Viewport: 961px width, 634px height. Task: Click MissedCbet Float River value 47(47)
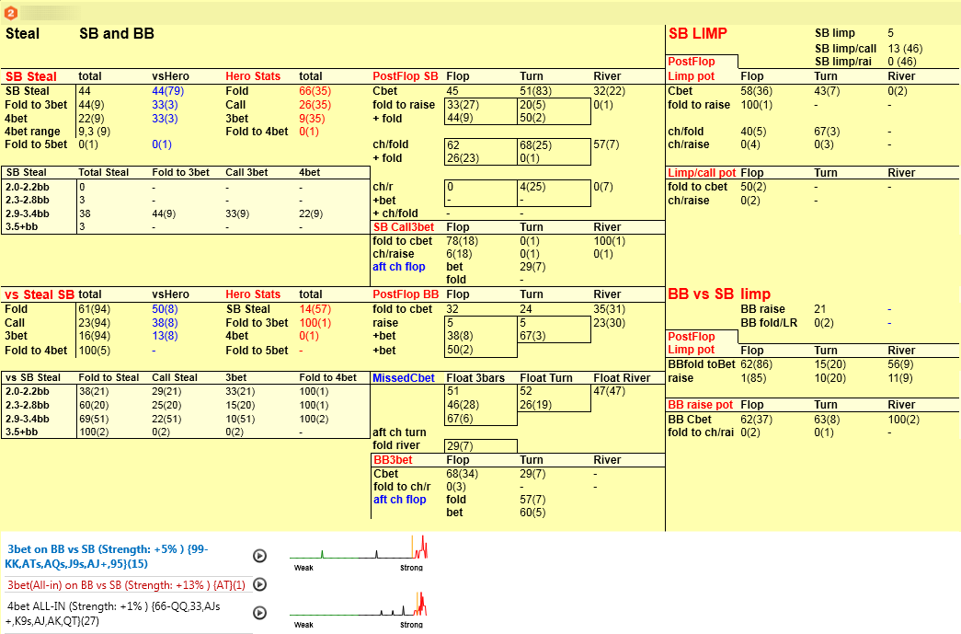pos(609,391)
